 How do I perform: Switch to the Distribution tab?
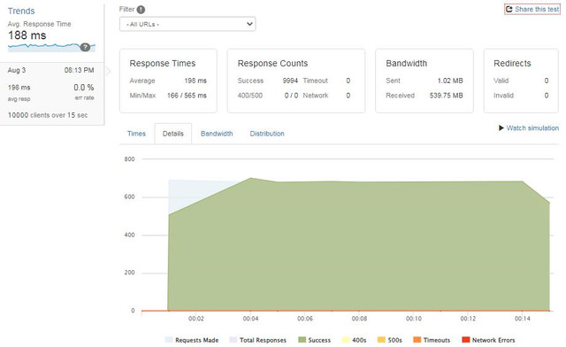pyautogui.click(x=267, y=134)
